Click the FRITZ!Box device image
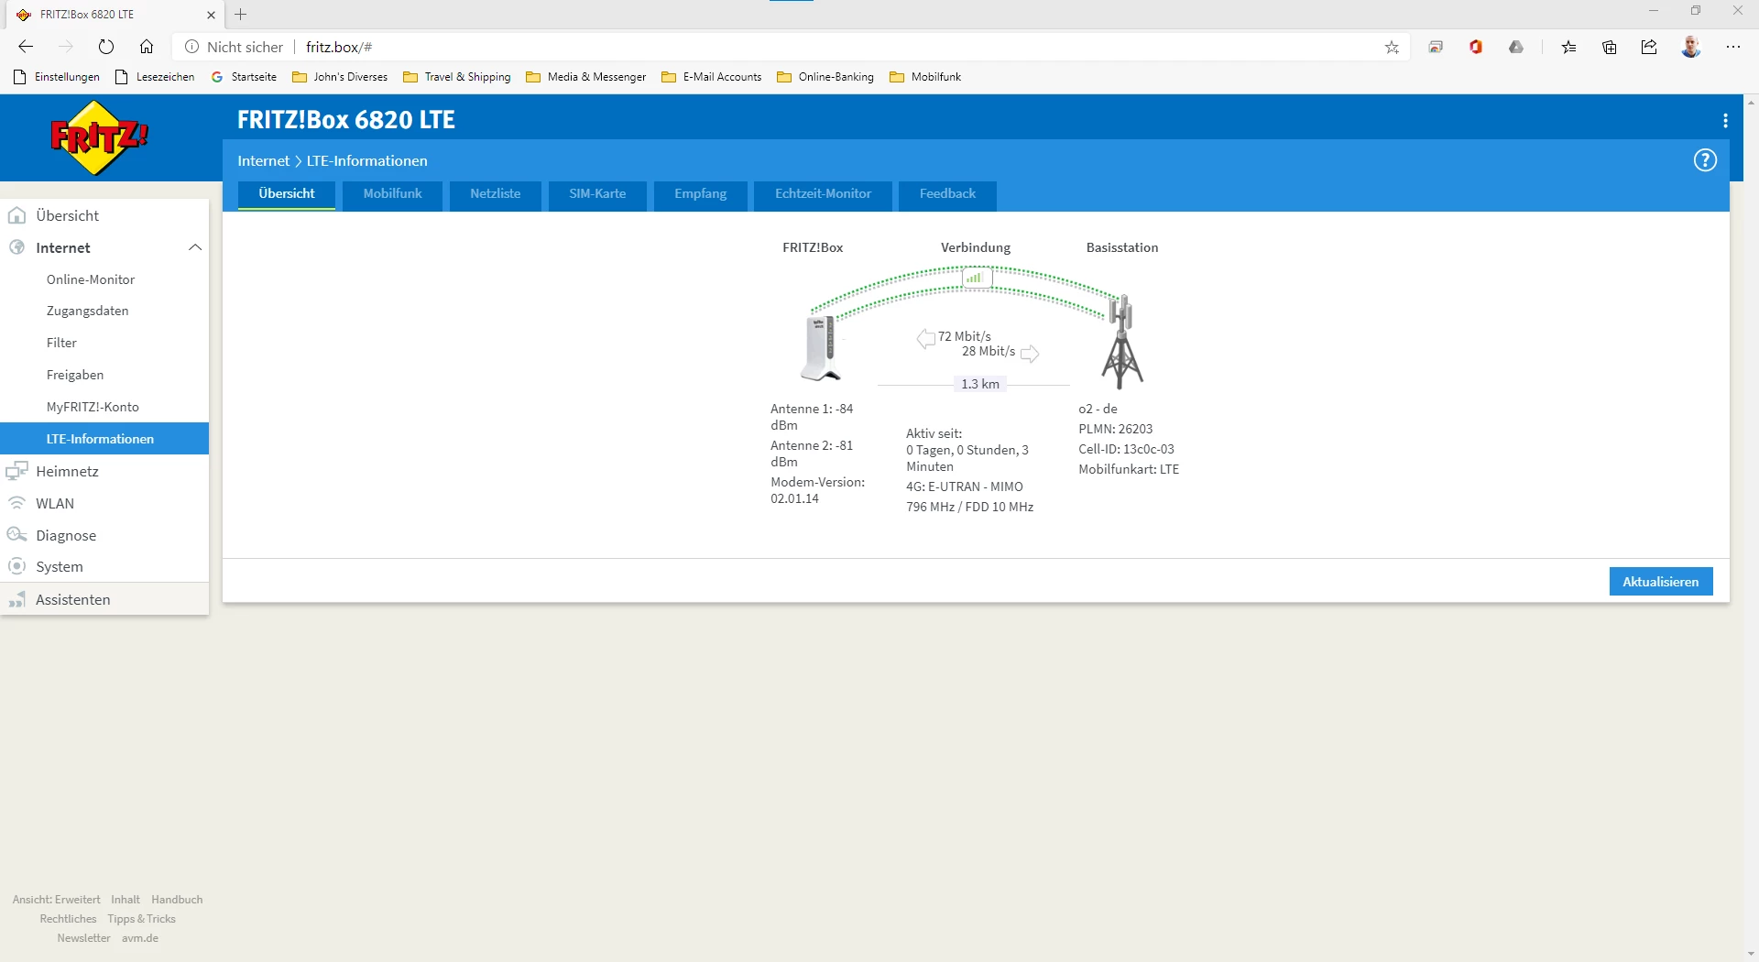1759x962 pixels. 820,347
